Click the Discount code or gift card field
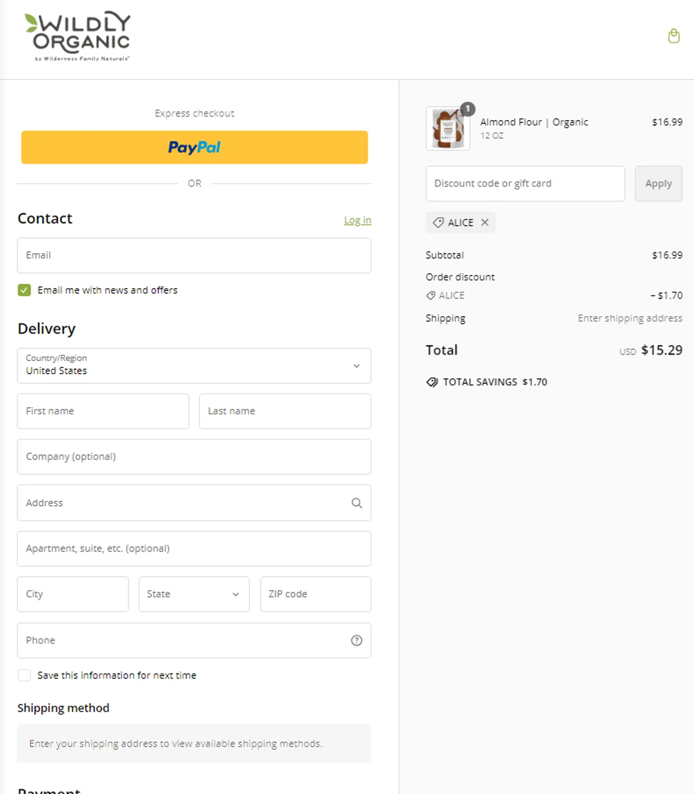 pyautogui.click(x=525, y=184)
